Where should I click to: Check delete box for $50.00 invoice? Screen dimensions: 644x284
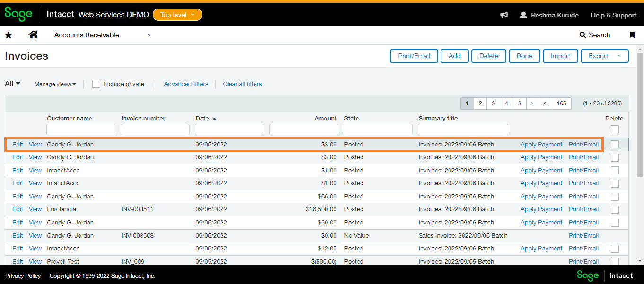pyautogui.click(x=615, y=223)
